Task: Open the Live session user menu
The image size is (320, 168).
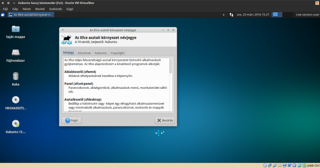Action: 307,15
